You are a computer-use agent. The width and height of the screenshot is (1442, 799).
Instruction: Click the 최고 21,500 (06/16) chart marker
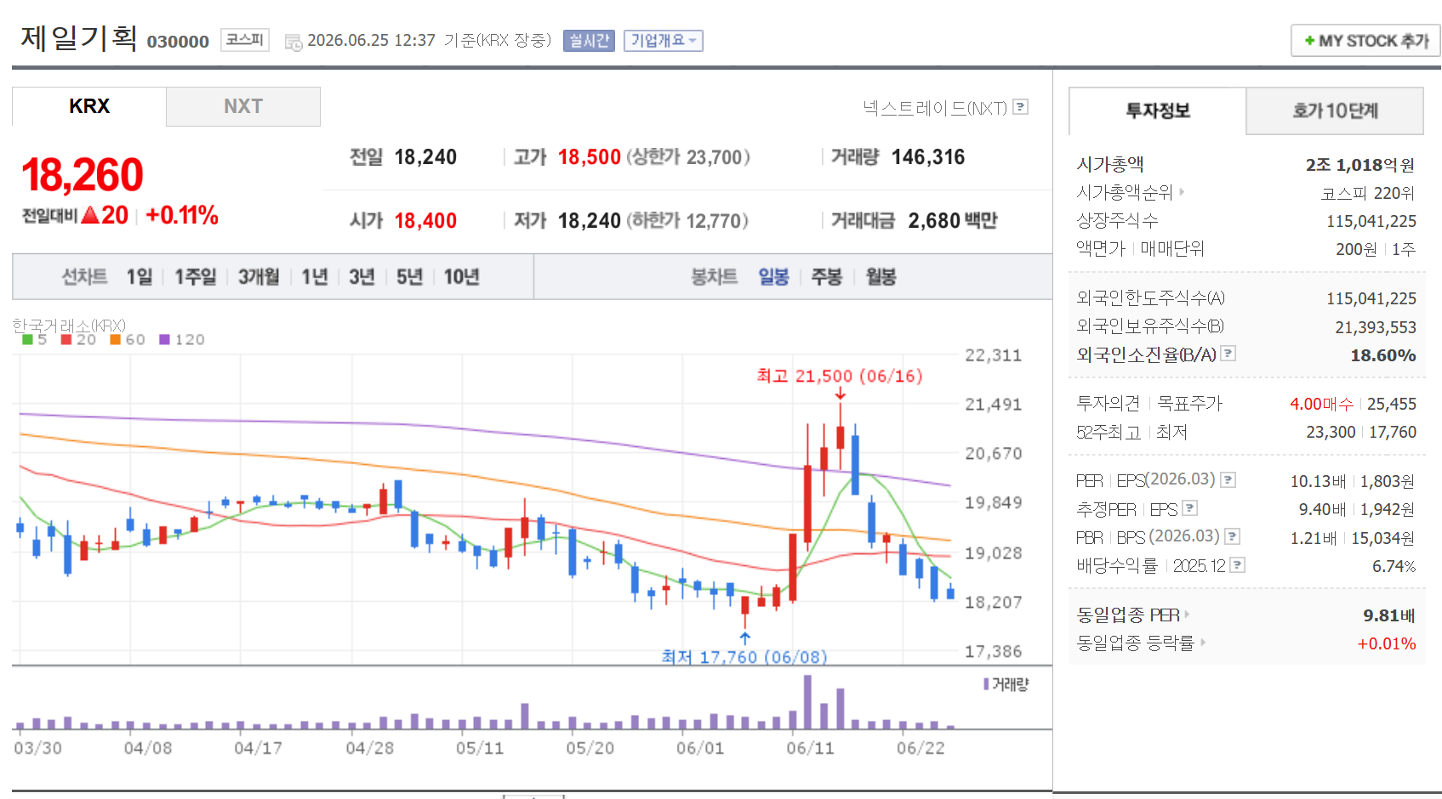click(840, 376)
